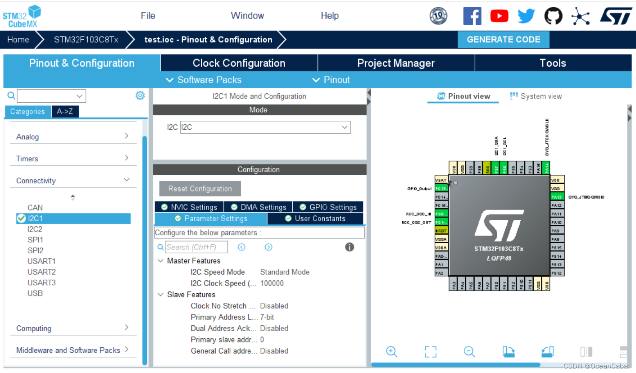Click the STM32CubeMX logo
636x373 pixels.
click(21, 16)
